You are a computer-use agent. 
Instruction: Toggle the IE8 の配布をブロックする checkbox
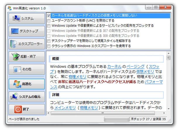tap(49, 36)
